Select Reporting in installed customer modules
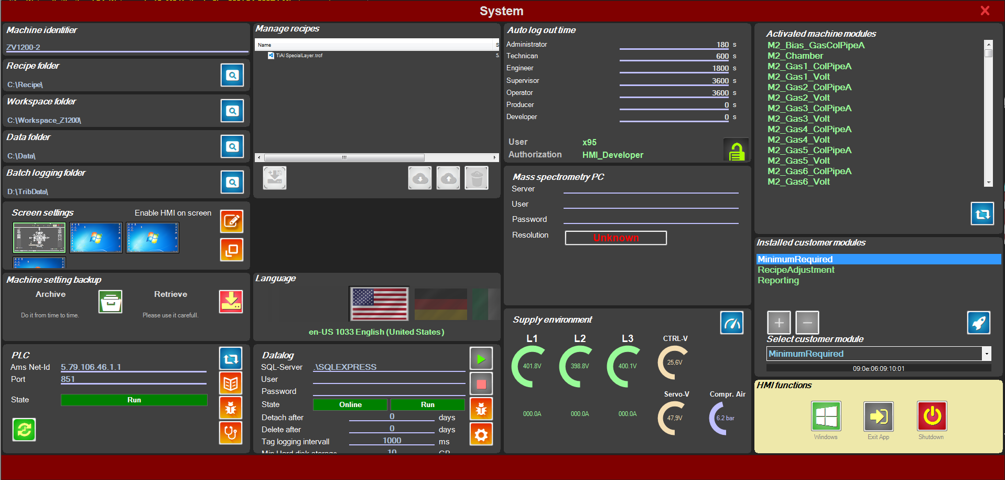Image resolution: width=1005 pixels, height=480 pixels. point(778,281)
